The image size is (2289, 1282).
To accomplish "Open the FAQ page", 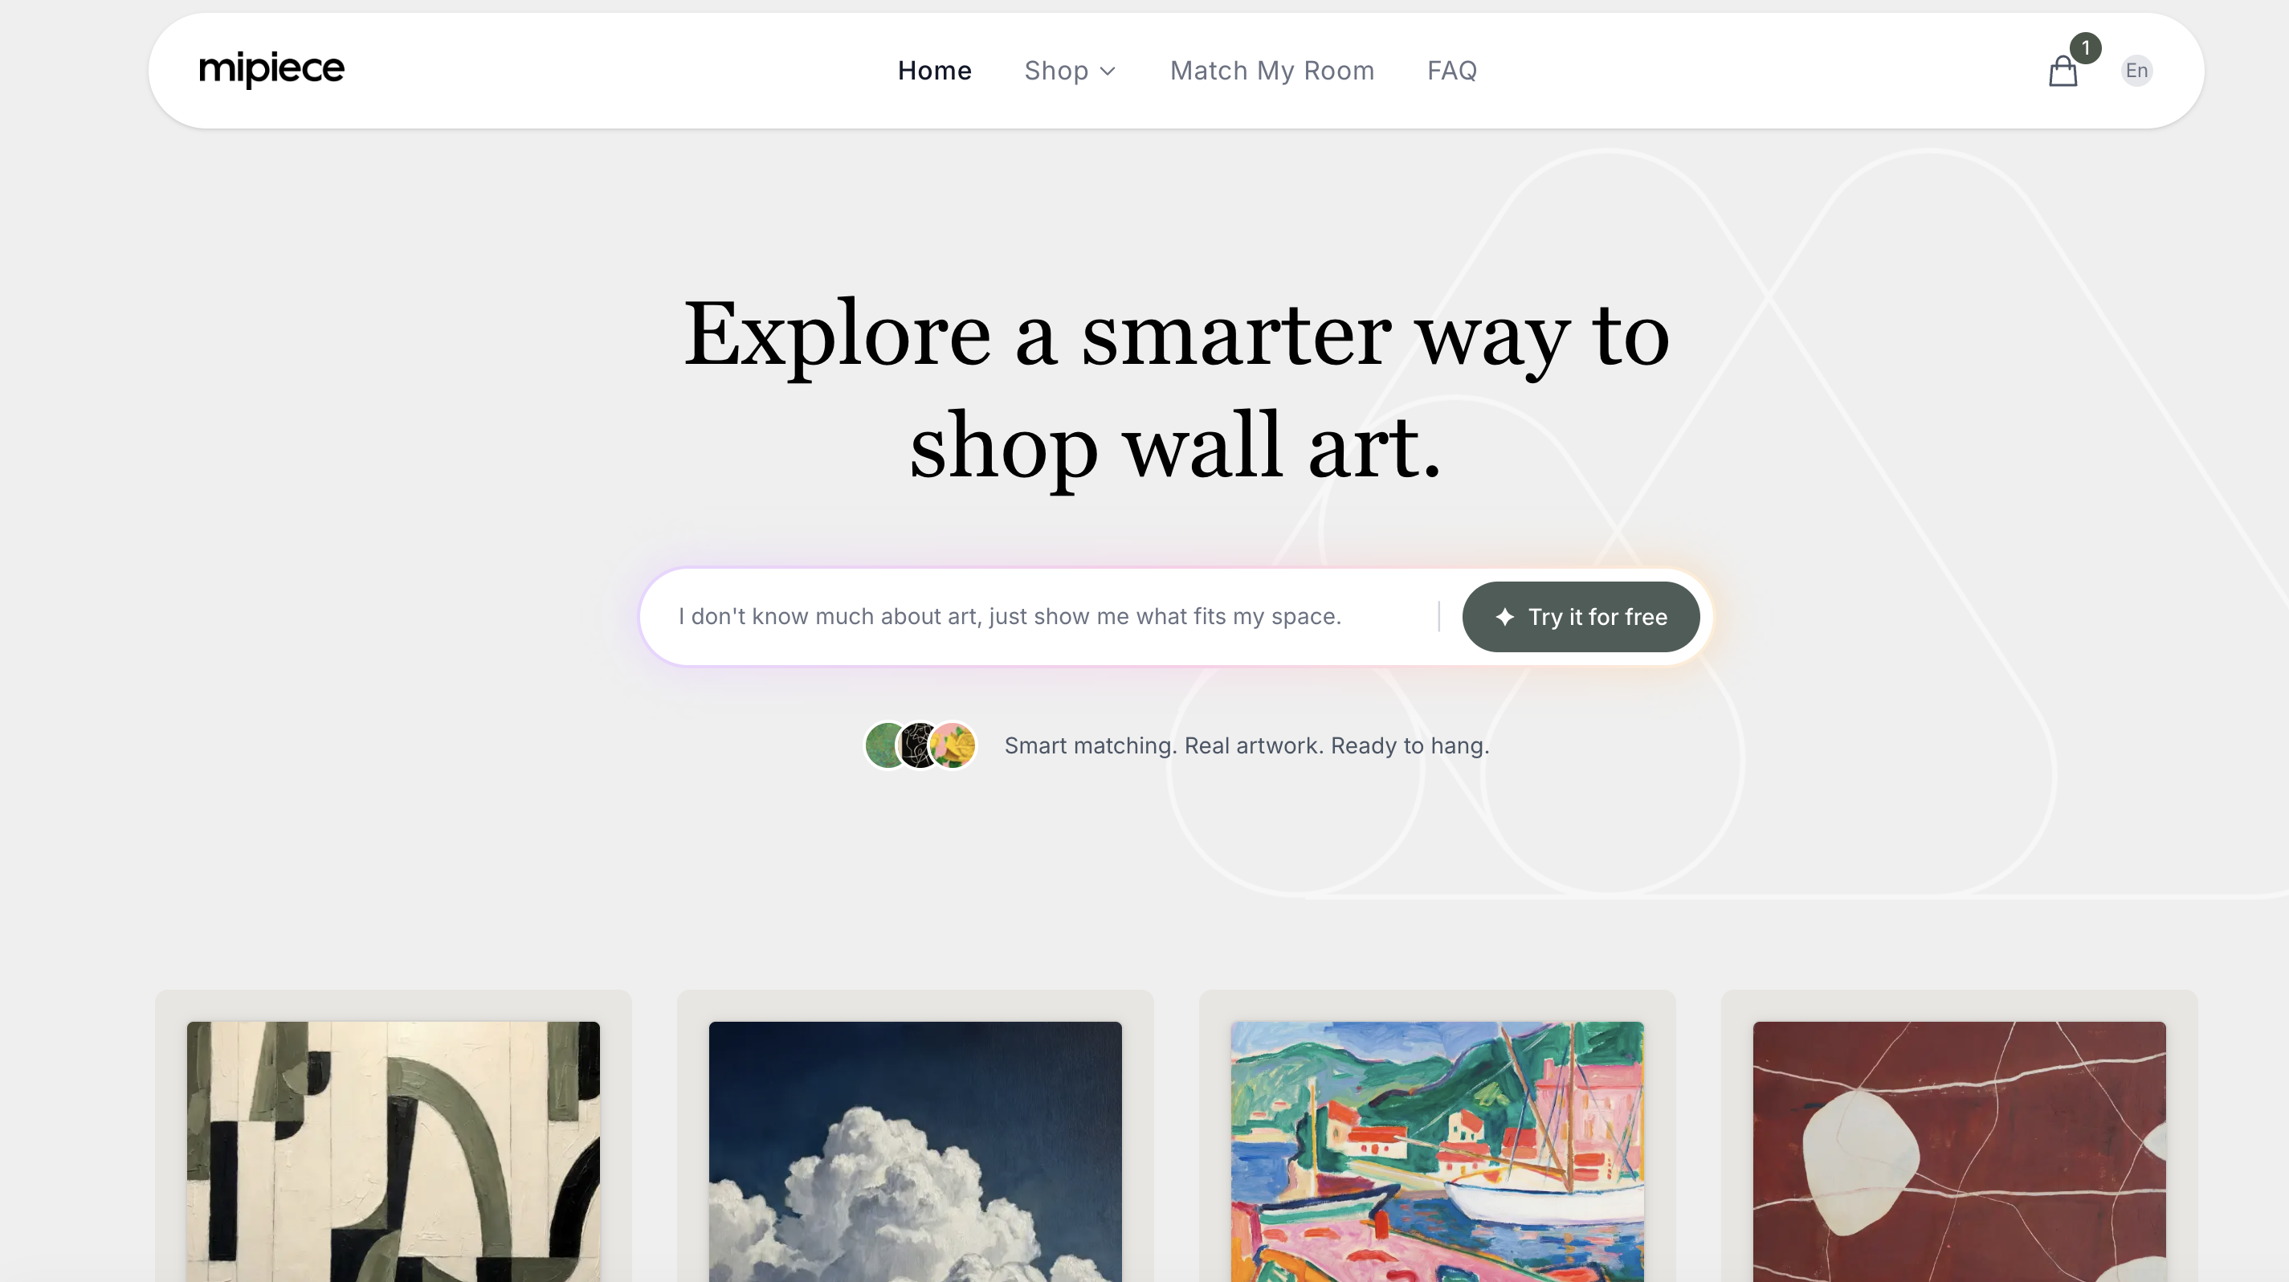I will [x=1452, y=70].
